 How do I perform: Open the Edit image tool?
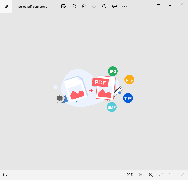[64, 6]
